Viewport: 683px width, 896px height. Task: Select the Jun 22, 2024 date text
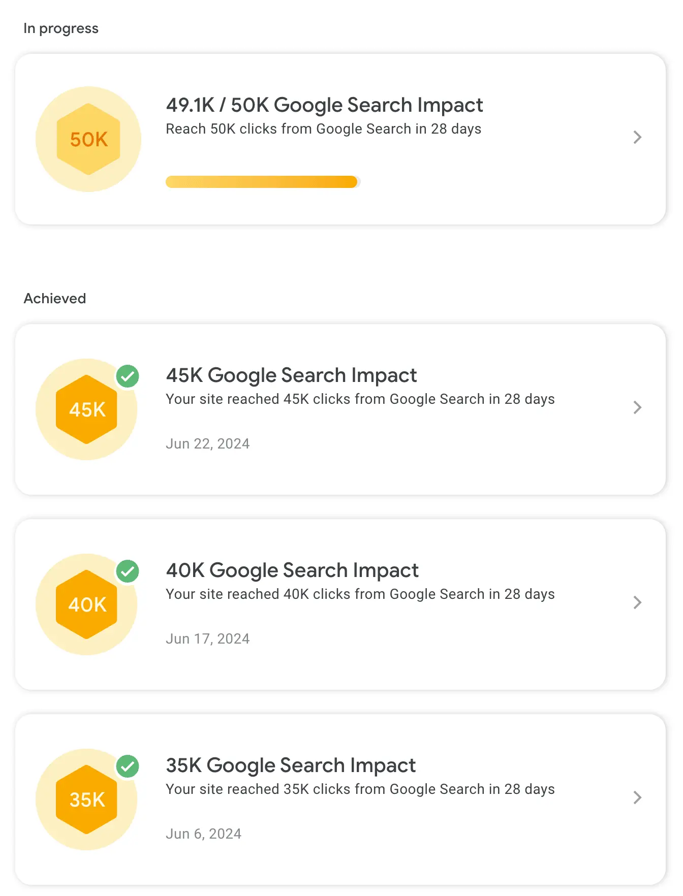pos(208,444)
